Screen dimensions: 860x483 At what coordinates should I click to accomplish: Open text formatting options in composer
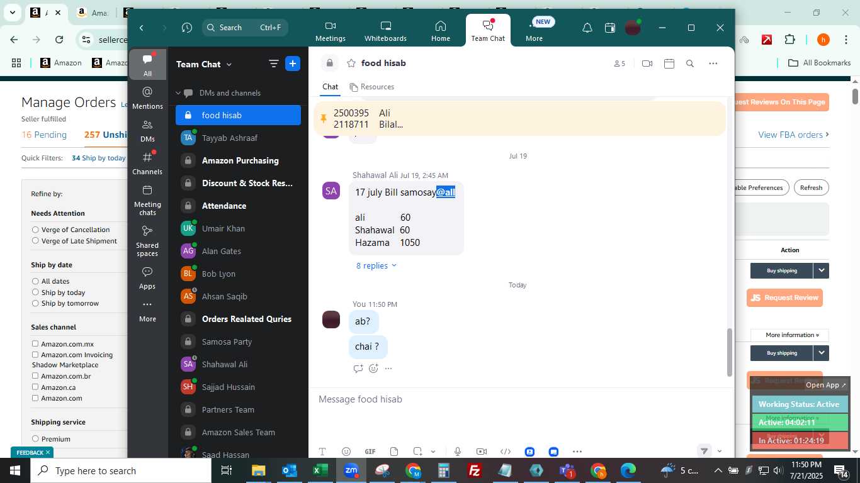(x=322, y=452)
